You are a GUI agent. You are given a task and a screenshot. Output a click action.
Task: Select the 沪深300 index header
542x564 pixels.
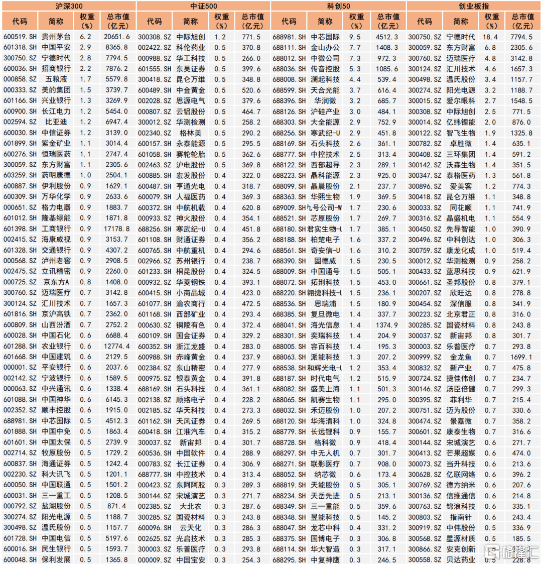point(68,6)
